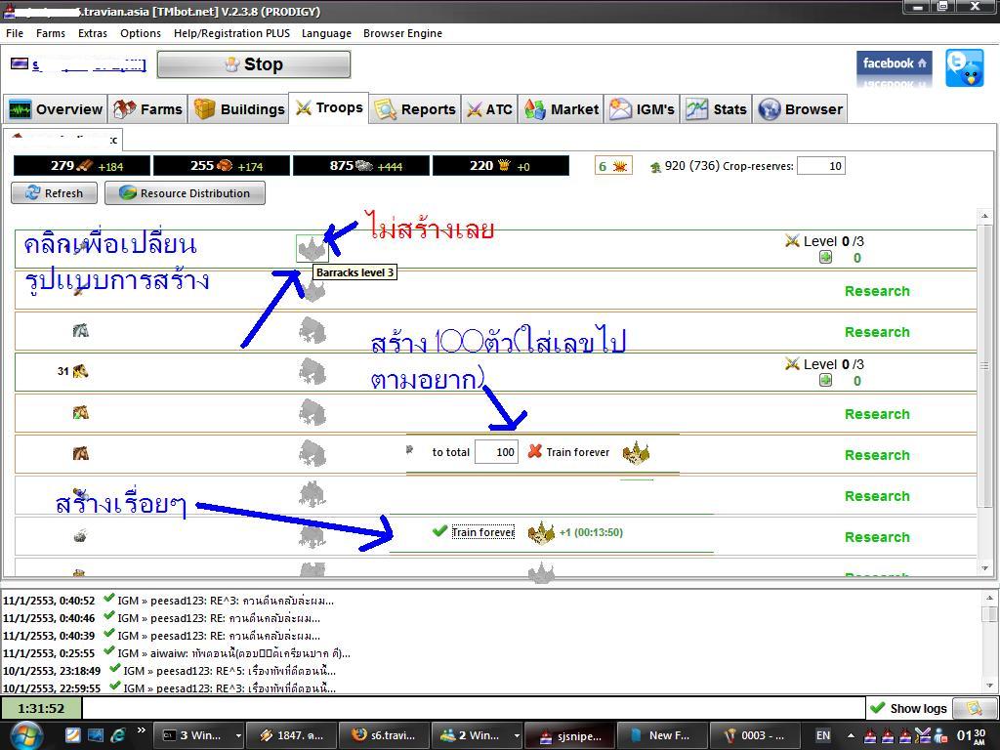The width and height of the screenshot is (1000, 750).
Task: Click the wood resource counter 279
Action: 82,166
